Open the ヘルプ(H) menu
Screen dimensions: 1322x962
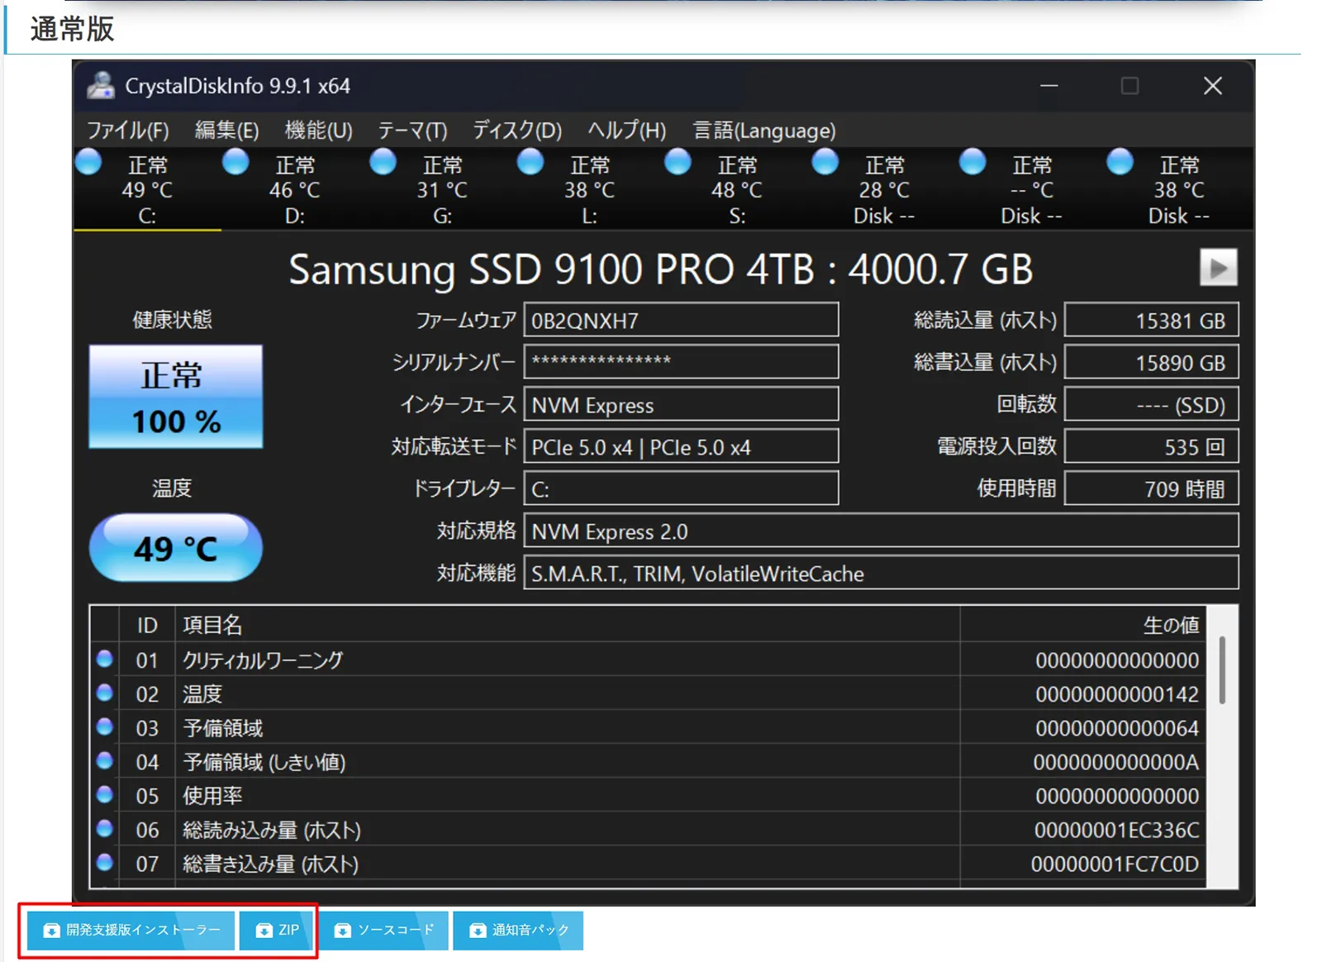626,131
